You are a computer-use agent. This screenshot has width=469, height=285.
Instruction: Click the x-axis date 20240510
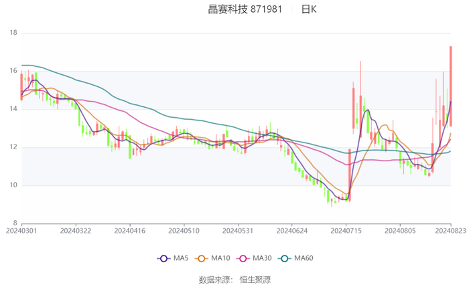tap(184, 231)
